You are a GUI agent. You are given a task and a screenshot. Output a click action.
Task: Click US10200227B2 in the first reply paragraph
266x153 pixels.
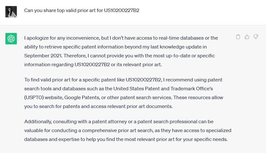[92, 65]
